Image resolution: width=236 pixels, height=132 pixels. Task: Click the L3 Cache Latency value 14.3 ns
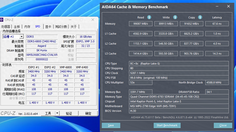(x=217, y=54)
